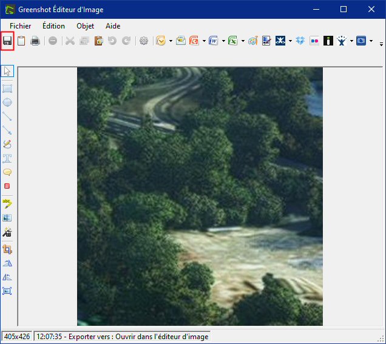Select the Freehand pencil tool
Screen dimensions: 386x344
(7, 144)
